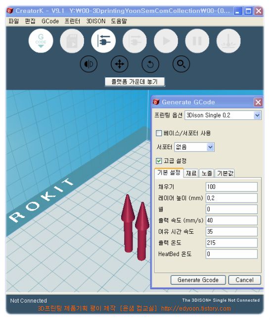Click the SD card print icon
The image size is (270, 320).
pyautogui.click(x=72, y=41)
